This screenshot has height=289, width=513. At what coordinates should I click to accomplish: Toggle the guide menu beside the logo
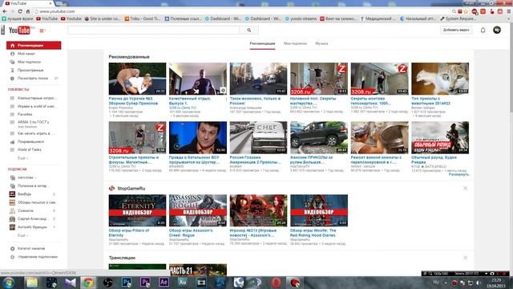[42, 31]
